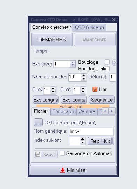Screen dimensions: 137x189
Task: Switch to the CCD Guidage tab
Action: tap(89, 28)
